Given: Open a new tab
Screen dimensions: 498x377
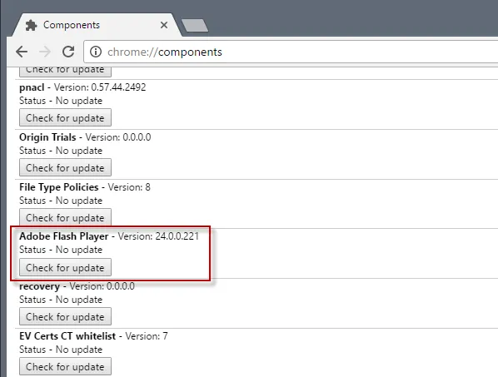Looking at the screenshot, I should [x=195, y=26].
